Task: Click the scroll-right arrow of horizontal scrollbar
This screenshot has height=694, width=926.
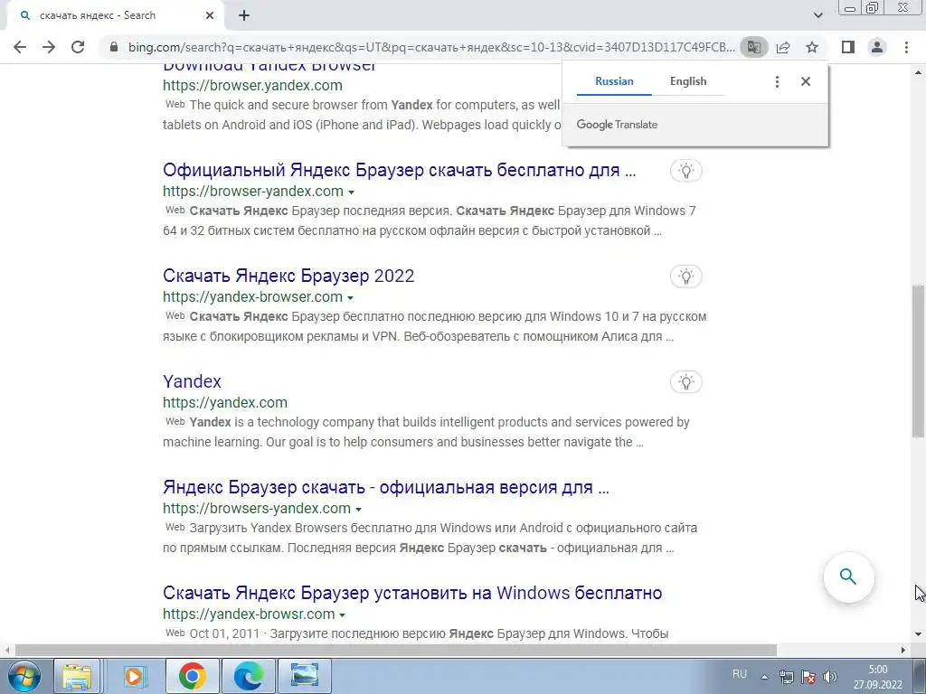Action: point(903,650)
